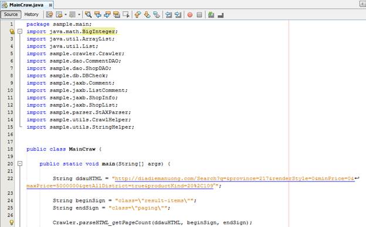Click the Java file icon on the MainCraw tab
Screen dimensions: 366x227
5,5
